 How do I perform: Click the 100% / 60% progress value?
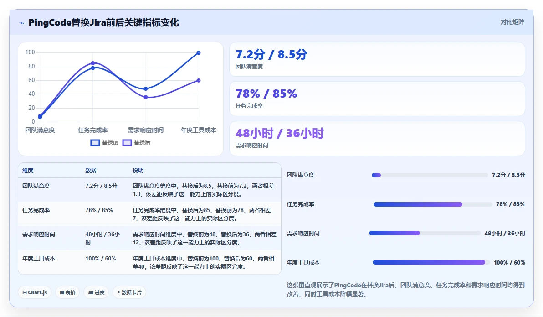(509, 263)
